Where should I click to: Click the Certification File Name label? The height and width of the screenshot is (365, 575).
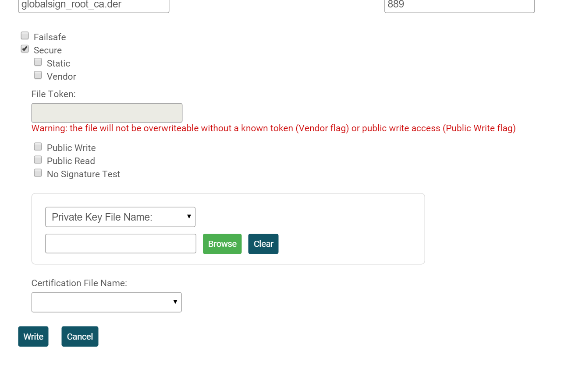79,283
